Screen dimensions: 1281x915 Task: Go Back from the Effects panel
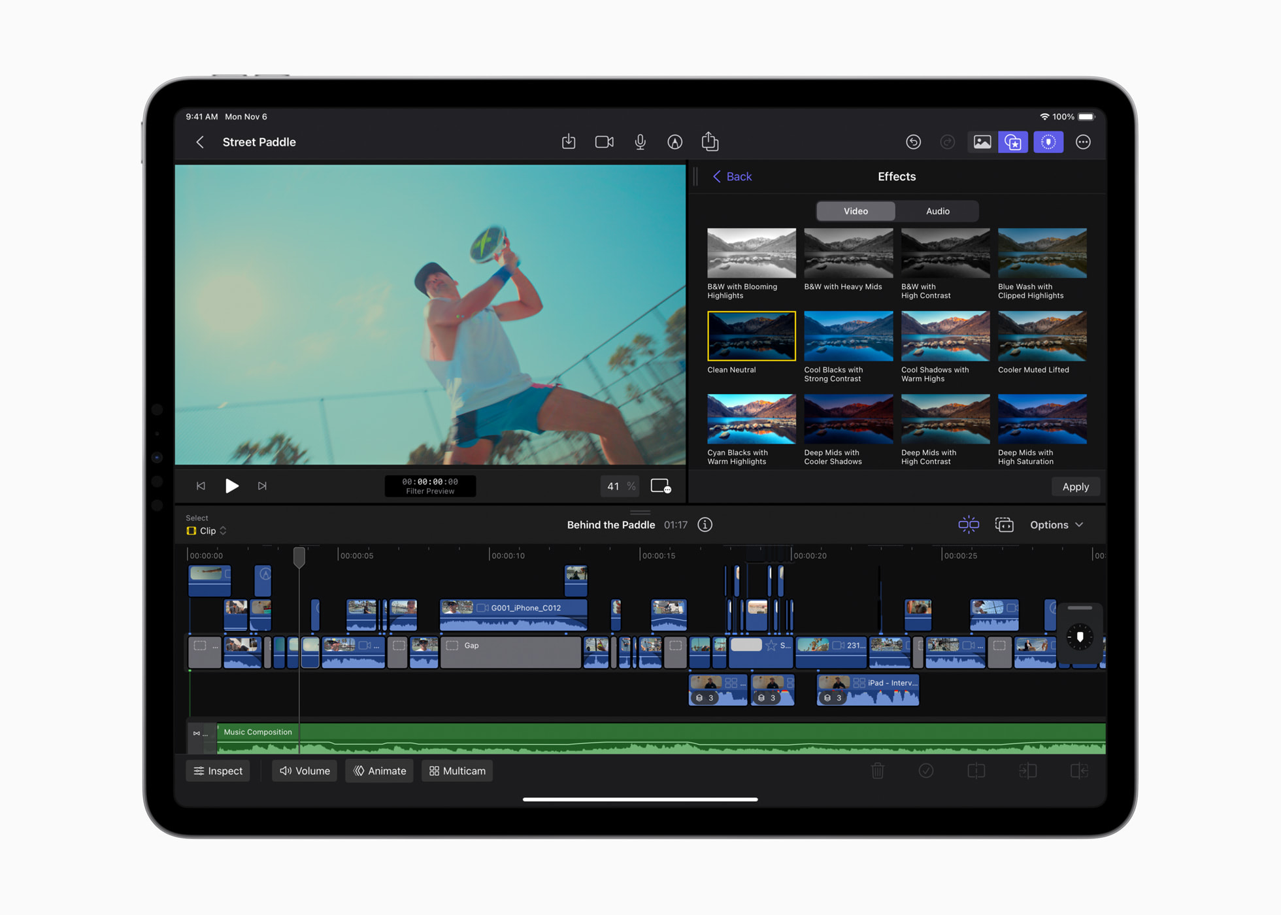pos(731,176)
